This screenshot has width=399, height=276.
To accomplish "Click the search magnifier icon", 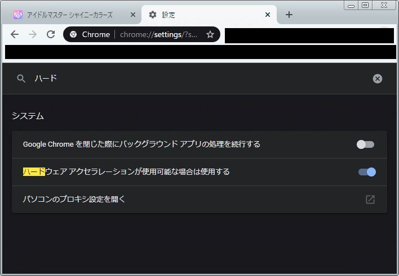I will coord(21,79).
